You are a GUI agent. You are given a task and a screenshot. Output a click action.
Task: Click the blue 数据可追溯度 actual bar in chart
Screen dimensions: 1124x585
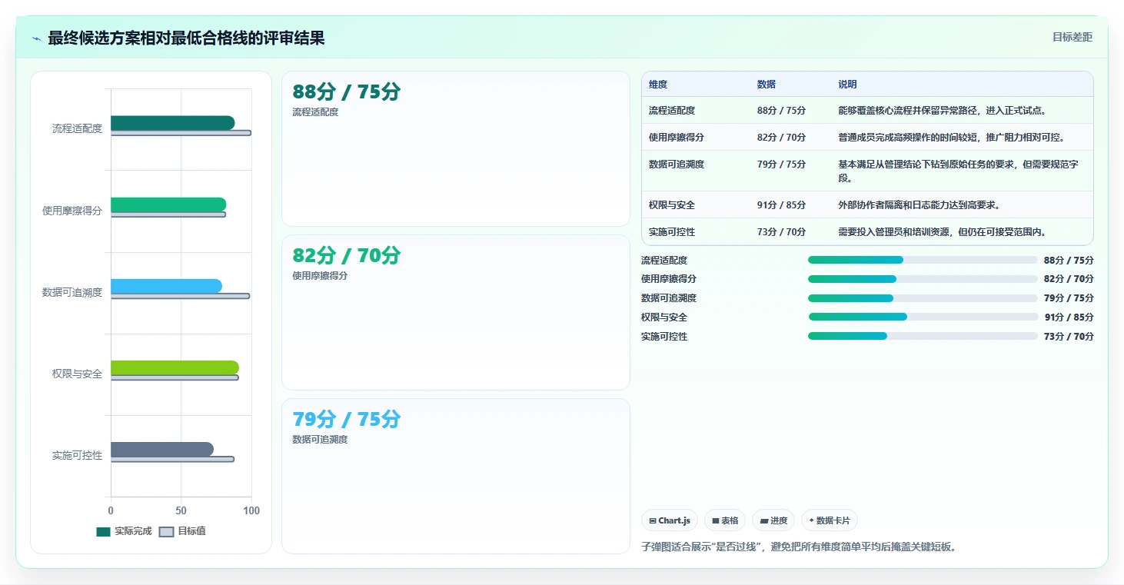(166, 286)
